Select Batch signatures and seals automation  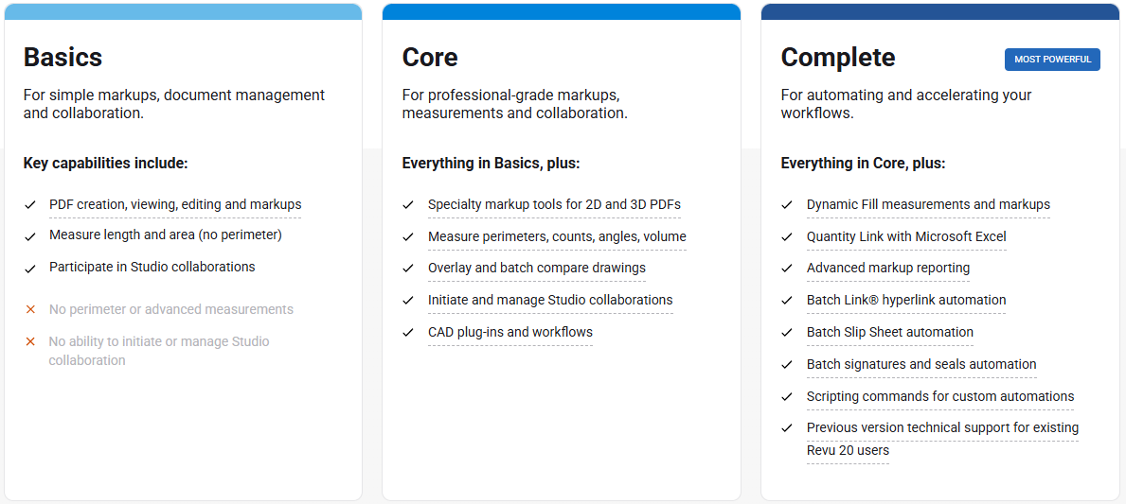pyautogui.click(x=921, y=364)
